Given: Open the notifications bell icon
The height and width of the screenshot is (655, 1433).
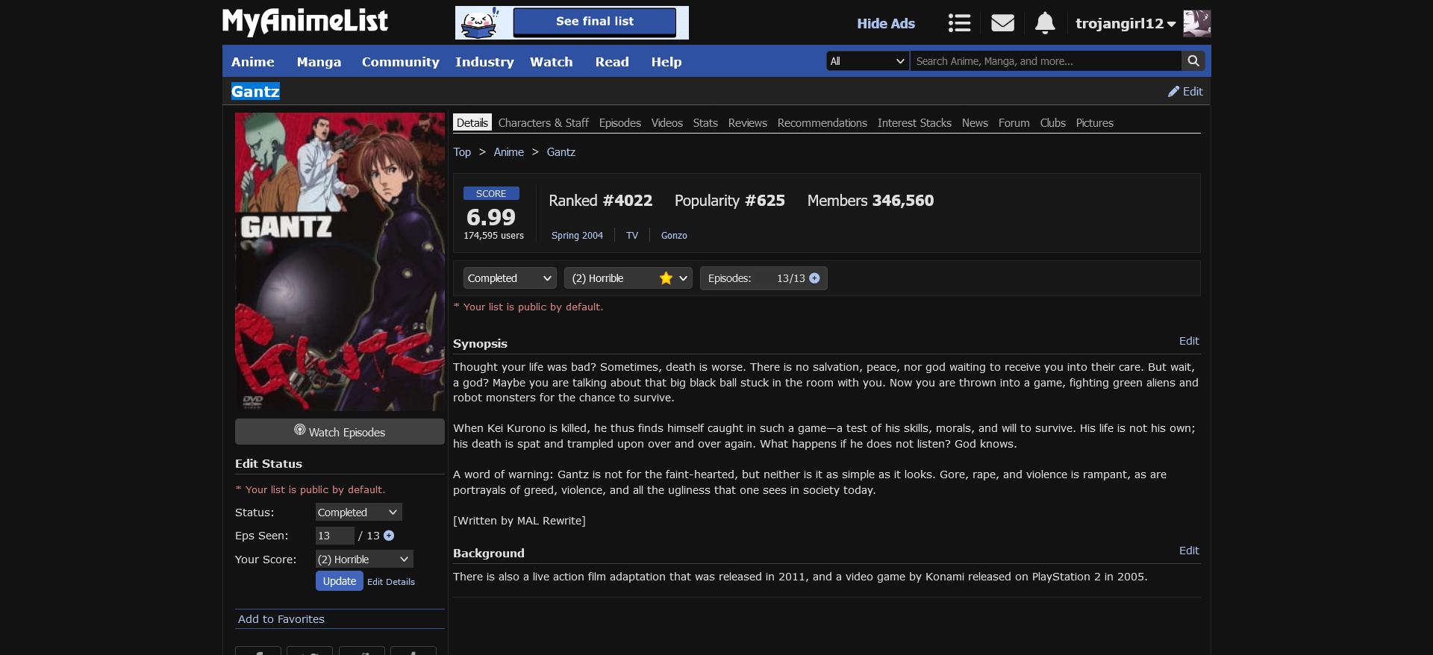Looking at the screenshot, I should pyautogui.click(x=1045, y=23).
